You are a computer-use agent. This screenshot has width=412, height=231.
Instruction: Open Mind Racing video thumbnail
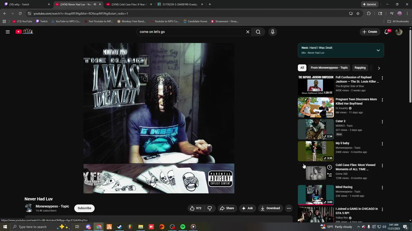[x=316, y=195]
